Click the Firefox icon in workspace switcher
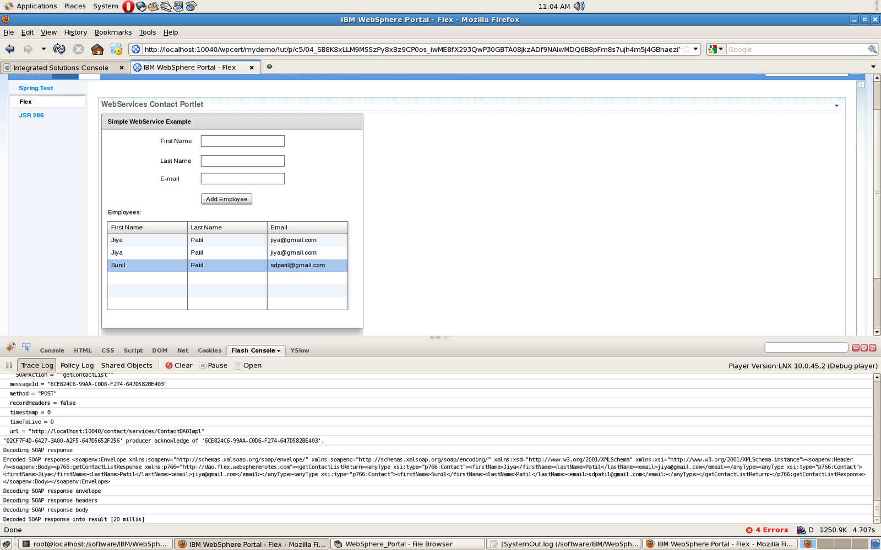The width and height of the screenshot is (881, 550). coord(808,543)
